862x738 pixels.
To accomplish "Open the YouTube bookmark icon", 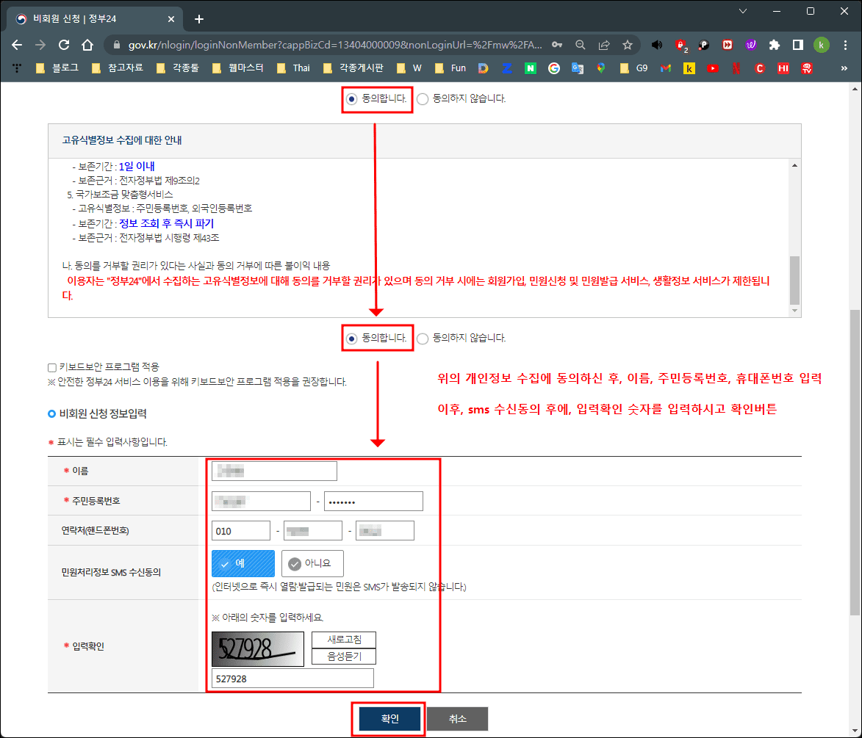I will point(711,68).
